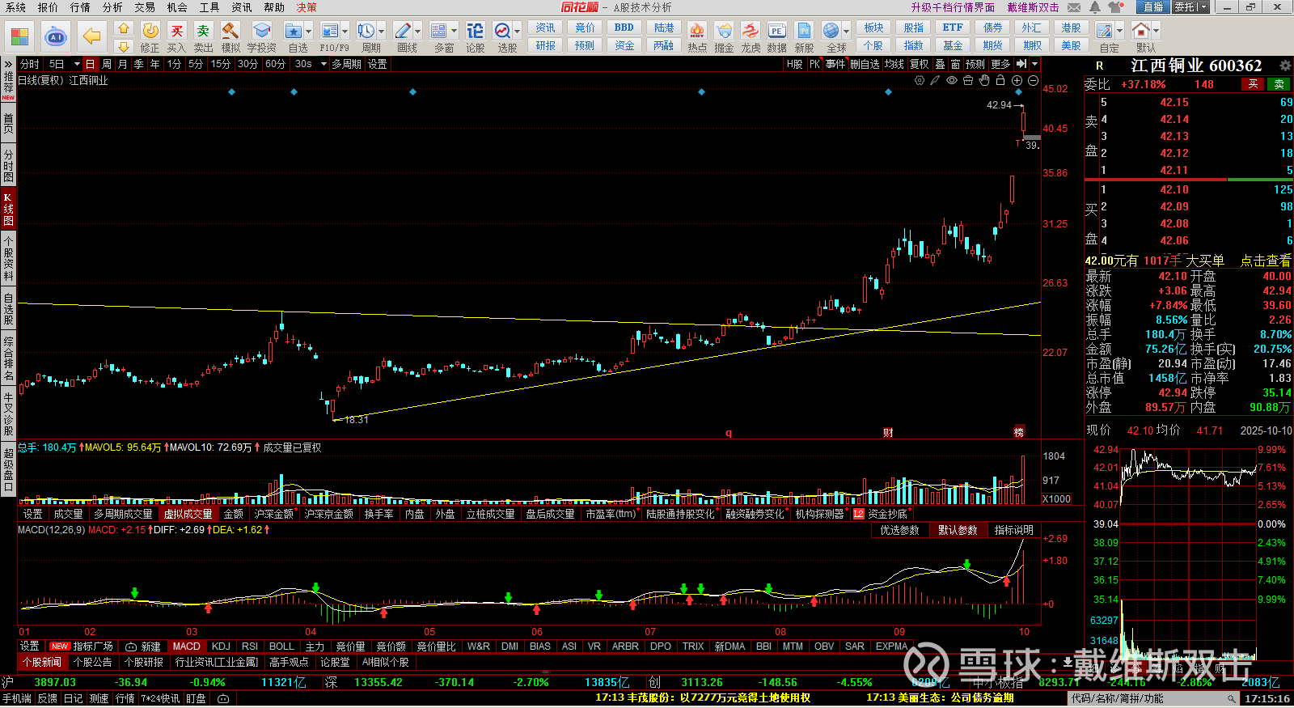Zoom in chart with plus icon

coord(1017,80)
